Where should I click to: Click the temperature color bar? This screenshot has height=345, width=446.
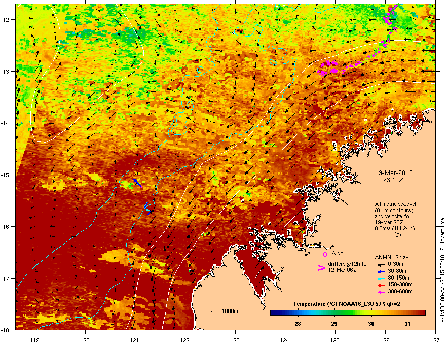(348, 313)
